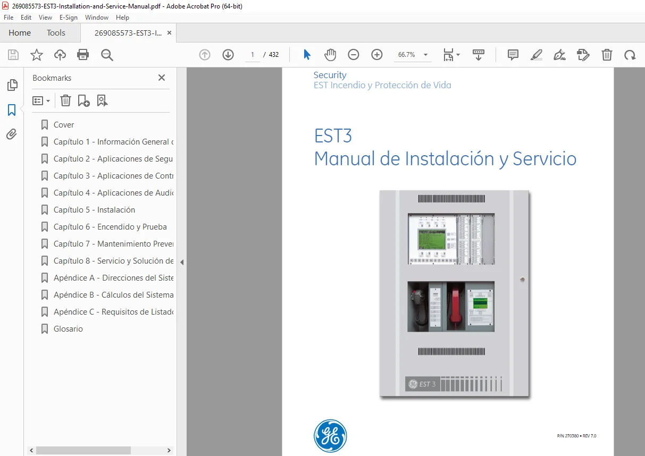Close the Bookmarks panel
Screen dimensions: 645x456
(162, 78)
